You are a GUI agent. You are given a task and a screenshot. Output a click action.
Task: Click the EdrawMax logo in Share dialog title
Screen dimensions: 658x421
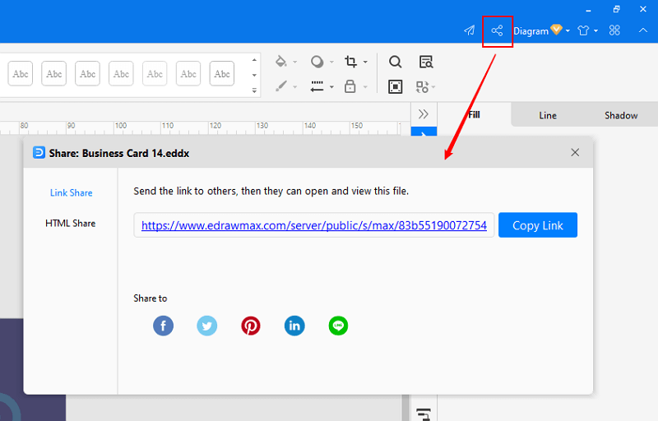pyautogui.click(x=39, y=152)
